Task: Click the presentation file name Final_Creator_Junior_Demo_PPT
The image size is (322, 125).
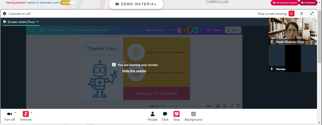Action: [x=90, y=30]
